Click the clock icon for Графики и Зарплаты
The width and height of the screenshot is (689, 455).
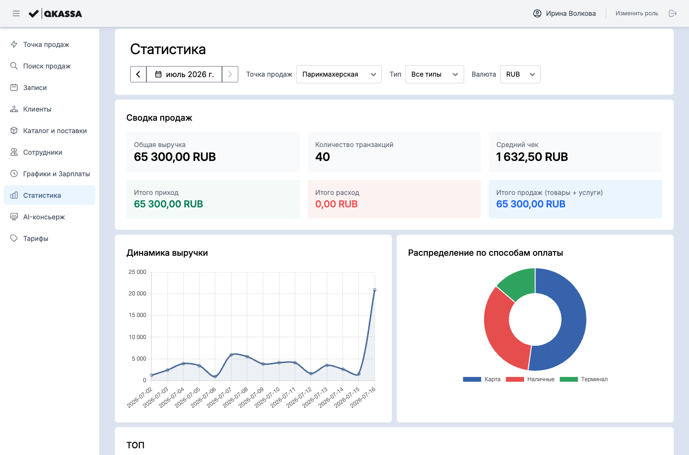click(14, 174)
